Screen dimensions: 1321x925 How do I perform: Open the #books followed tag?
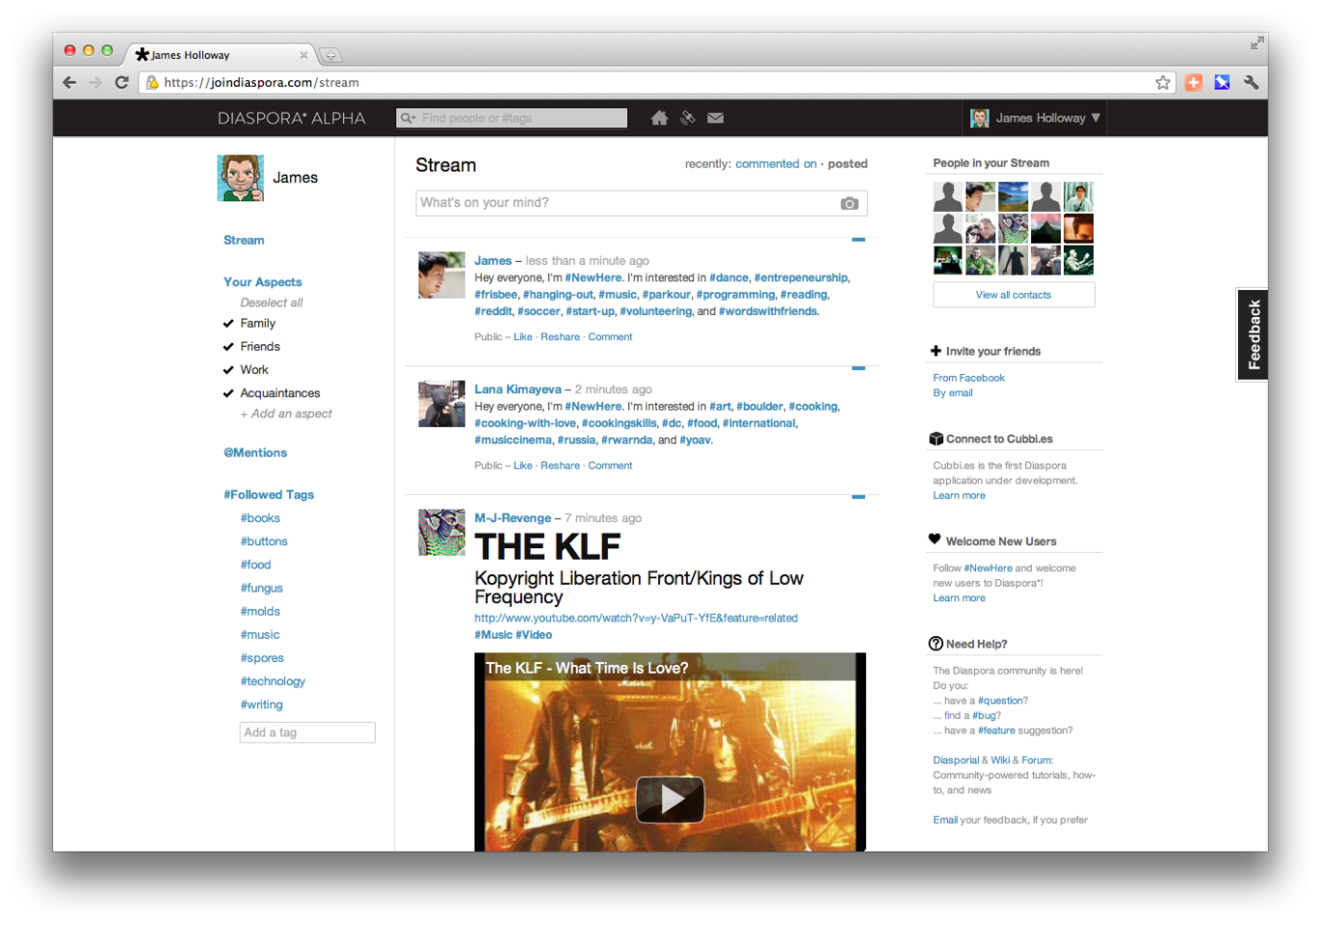point(260,518)
